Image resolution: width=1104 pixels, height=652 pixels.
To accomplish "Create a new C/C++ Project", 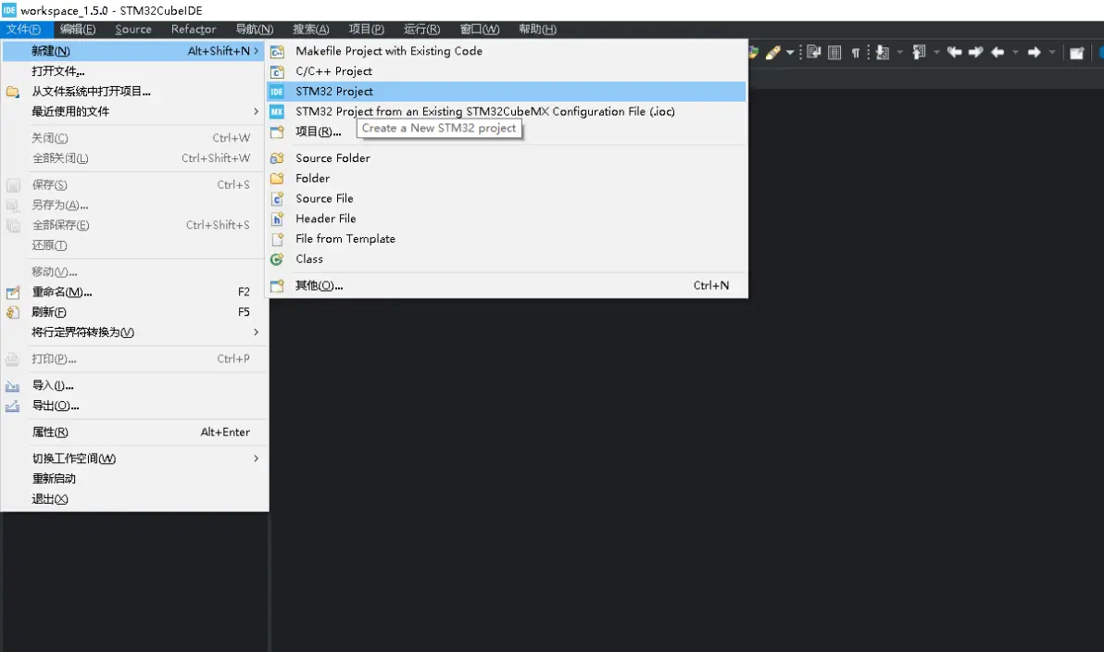I will click(x=507, y=71).
